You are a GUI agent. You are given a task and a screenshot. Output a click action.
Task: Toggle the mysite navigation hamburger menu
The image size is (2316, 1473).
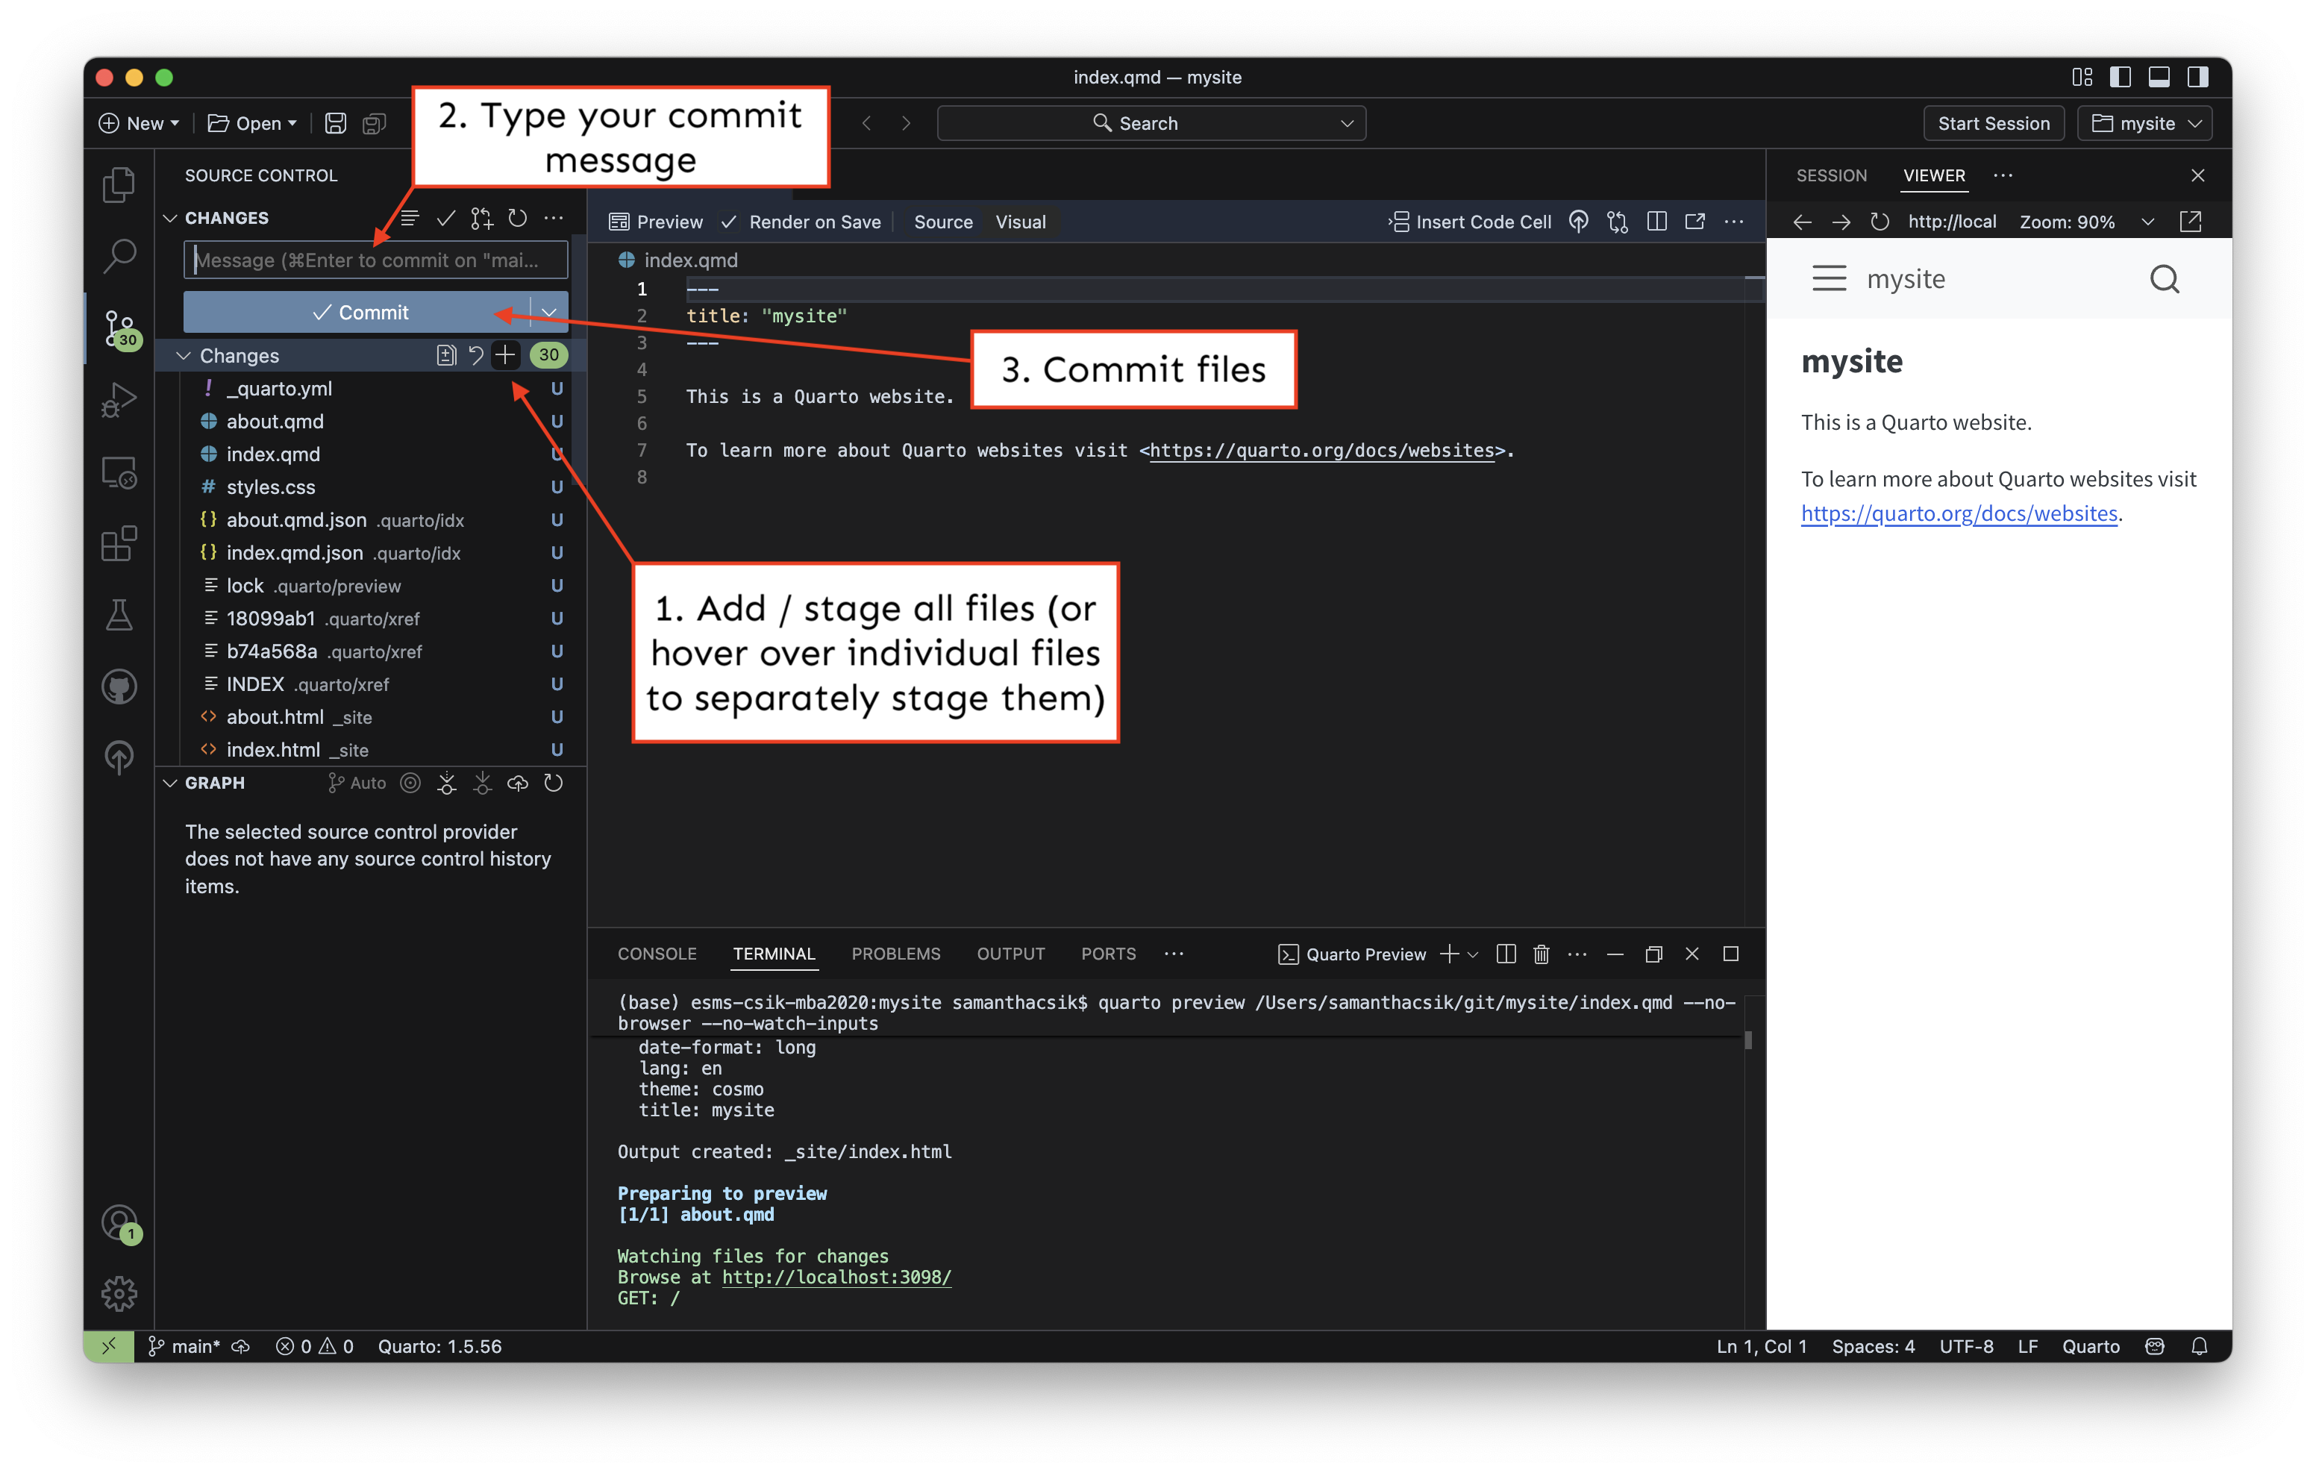click(1830, 279)
